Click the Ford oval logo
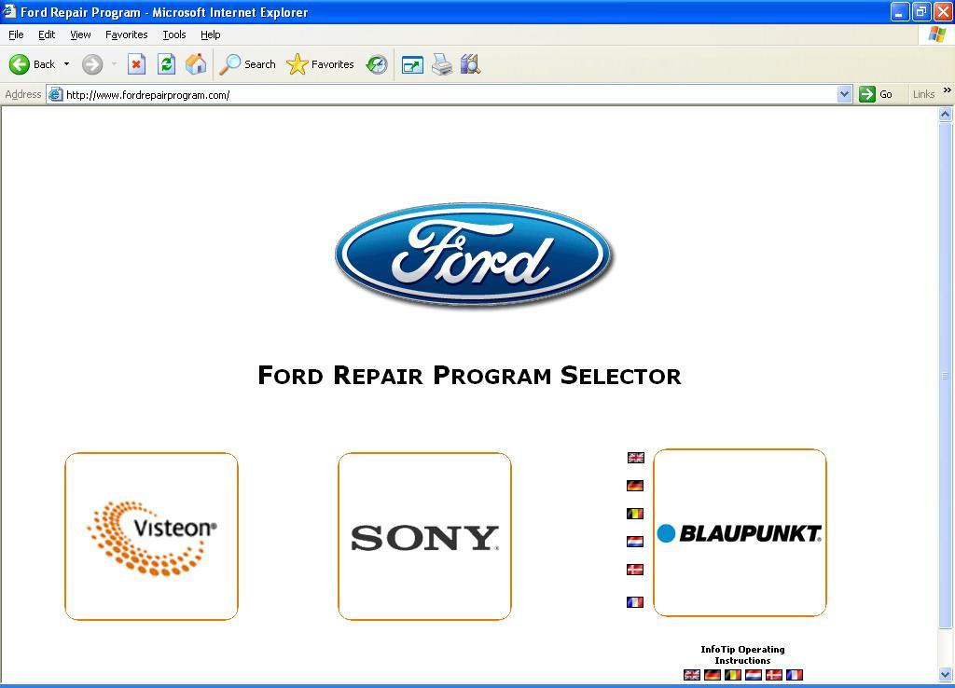The height and width of the screenshot is (688, 955). 473,255
